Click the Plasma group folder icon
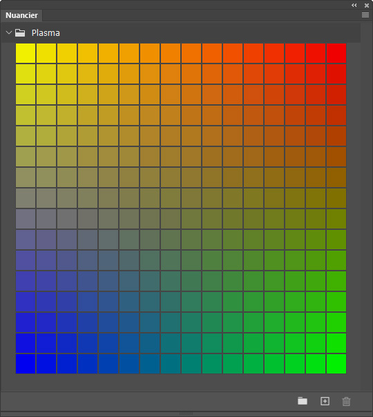373x417 pixels. 20,32
